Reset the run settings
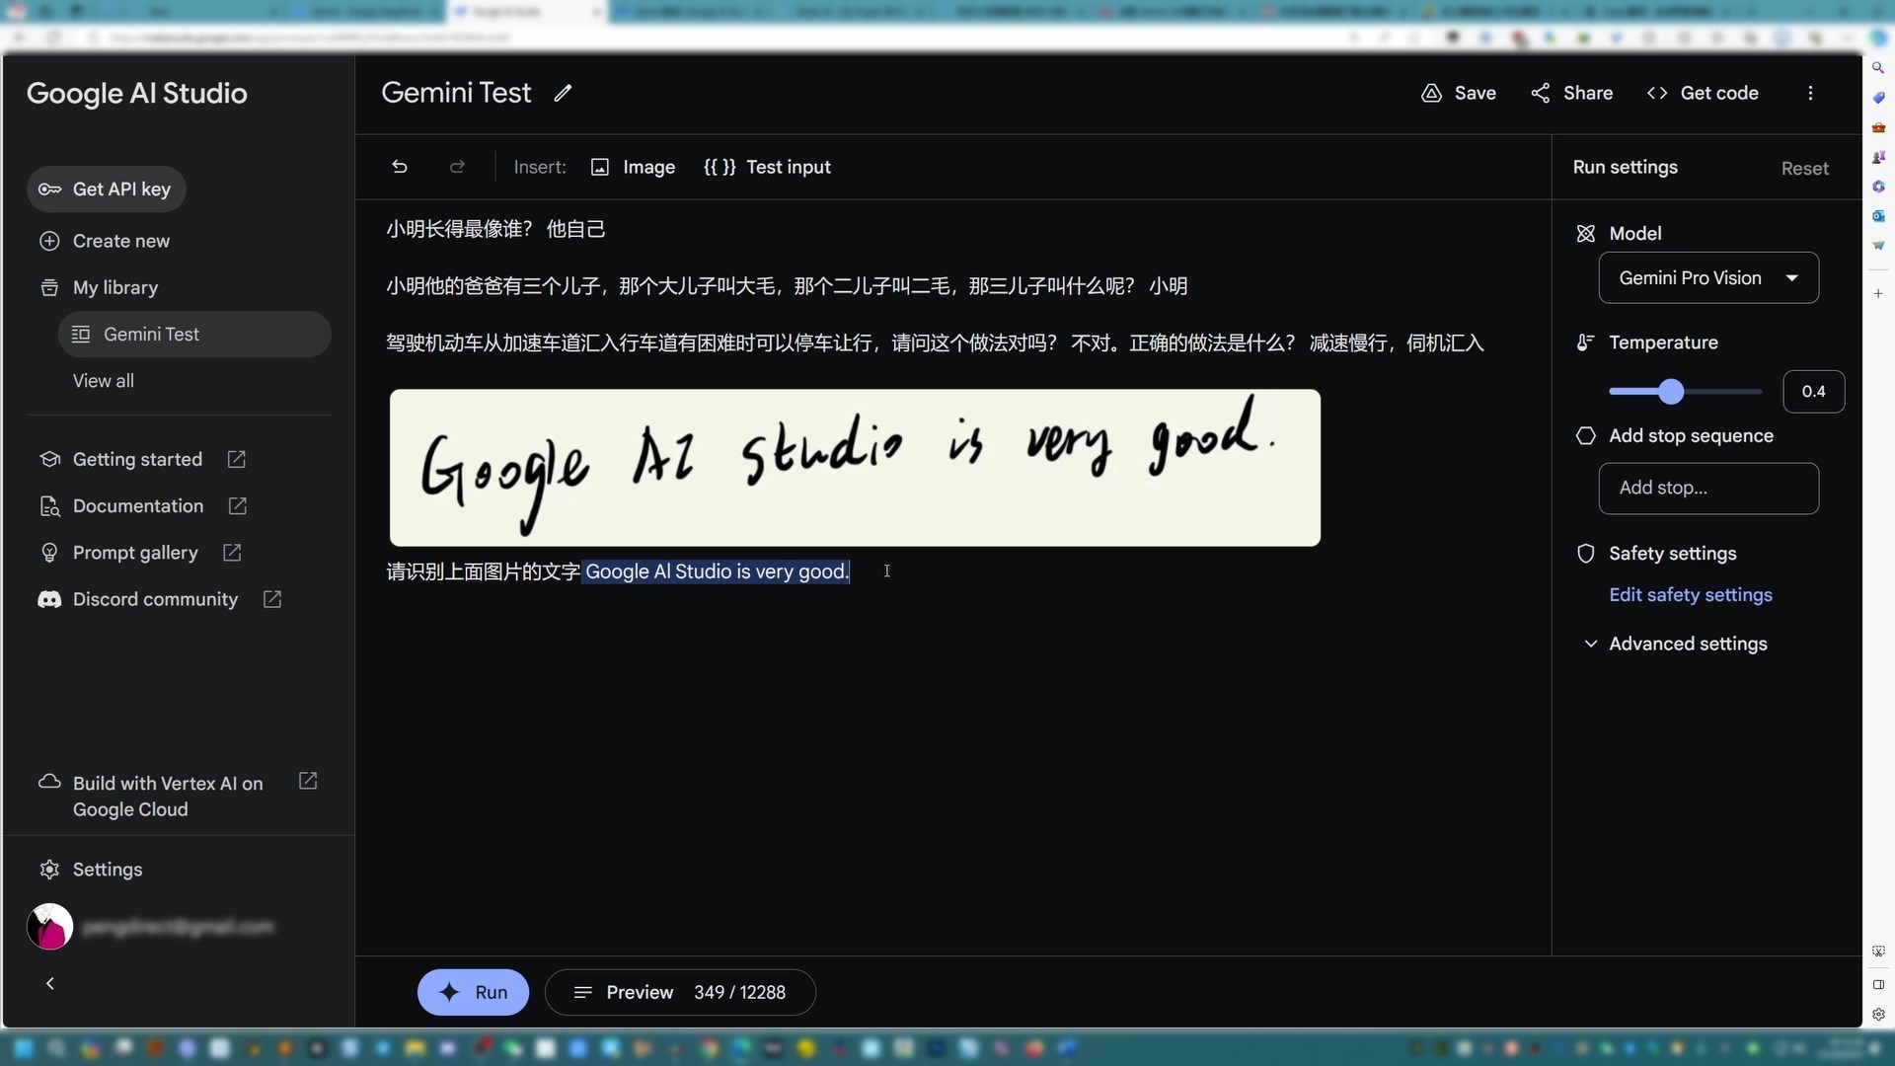The image size is (1895, 1066). click(x=1805, y=169)
